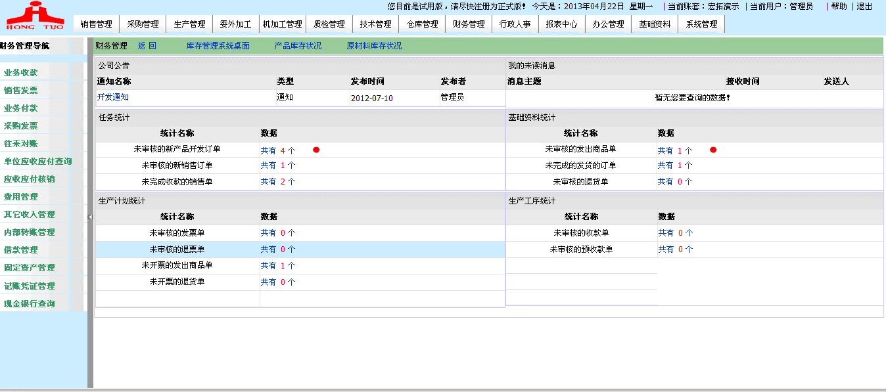886x392 pixels.
Task: Open the 开发通知 announcement
Action: click(113, 97)
